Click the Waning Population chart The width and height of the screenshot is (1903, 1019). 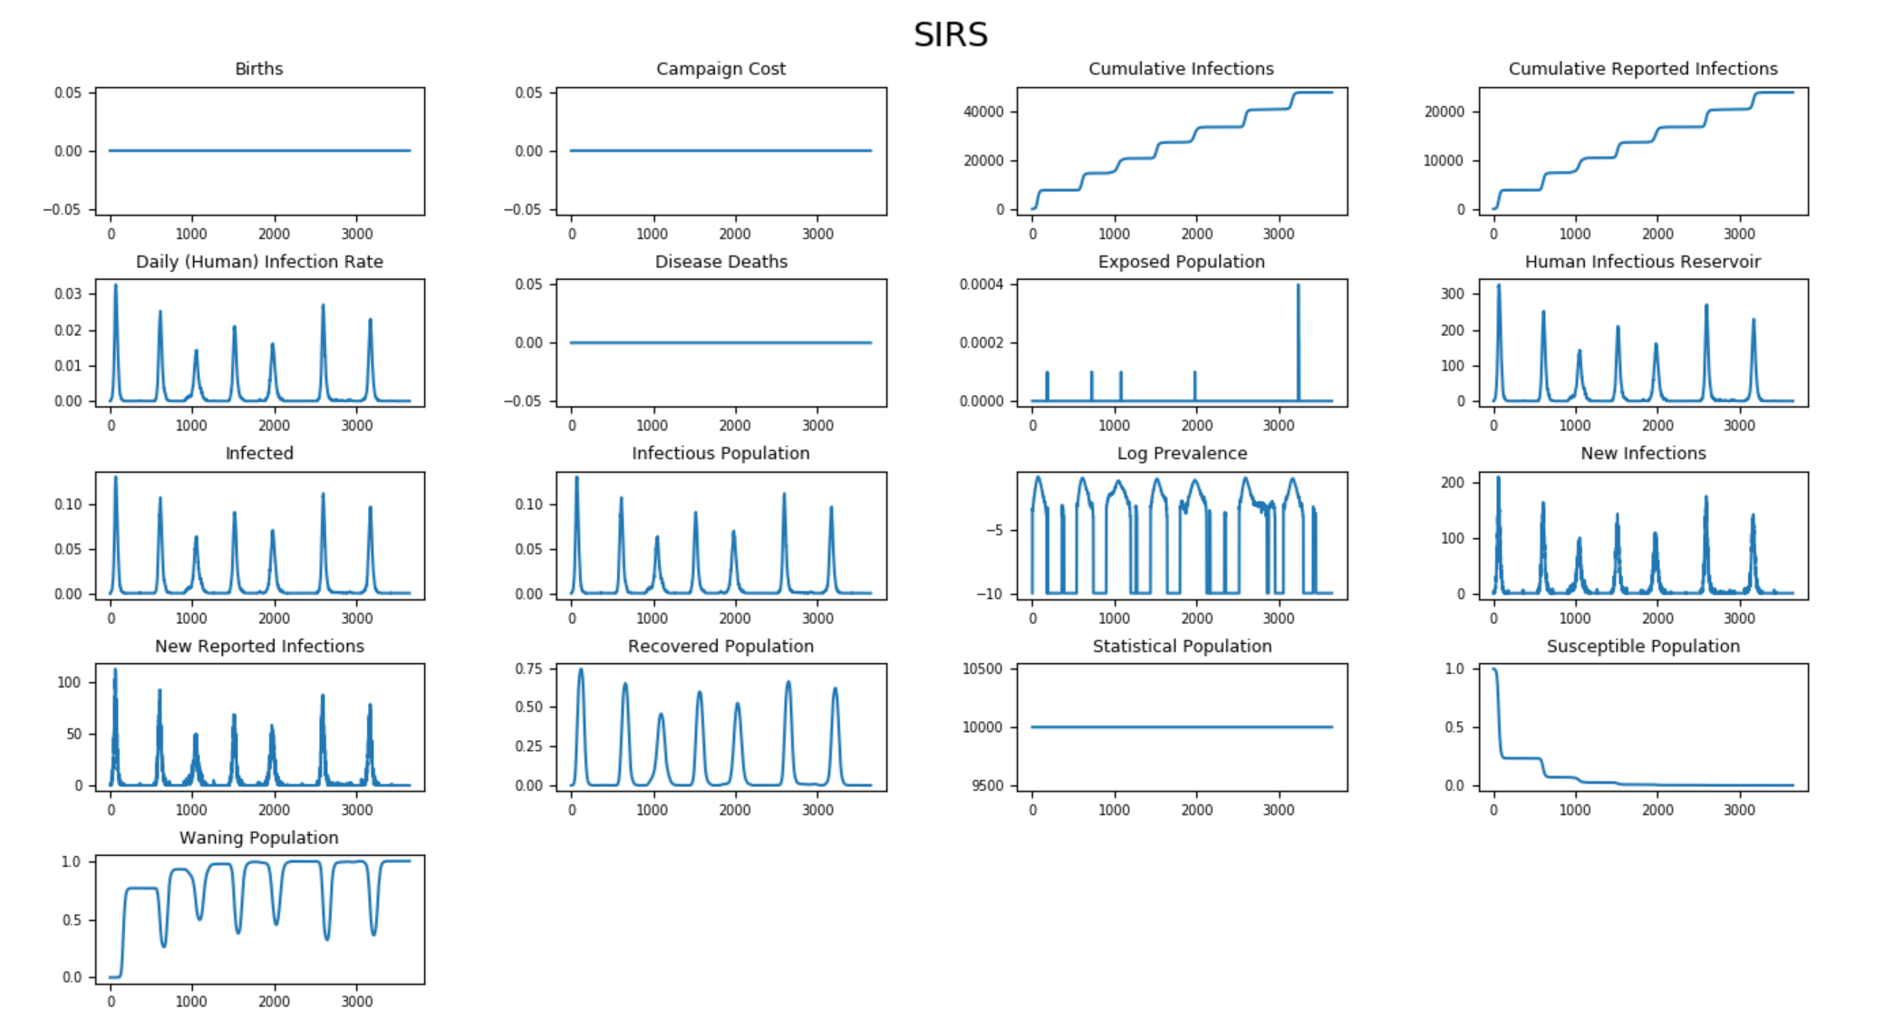(259, 919)
